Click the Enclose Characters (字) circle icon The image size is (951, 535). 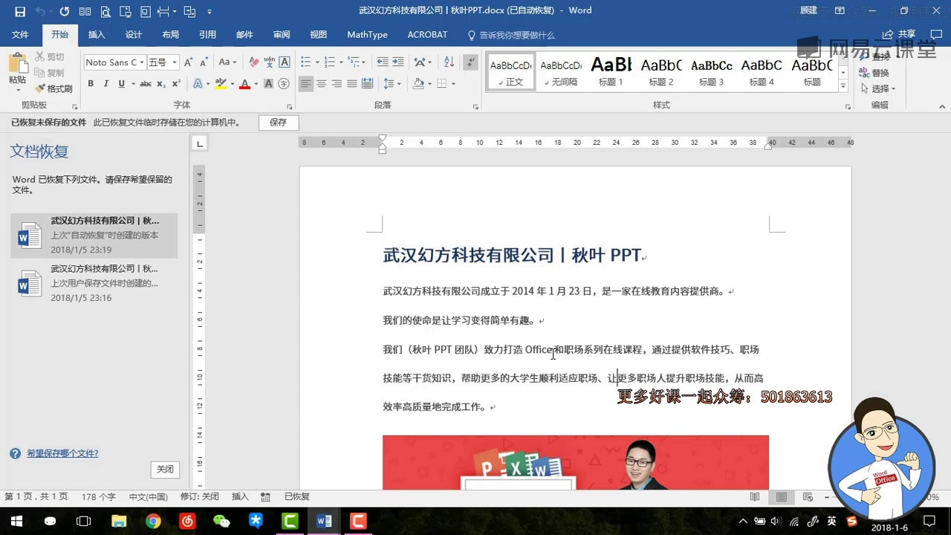tap(284, 84)
